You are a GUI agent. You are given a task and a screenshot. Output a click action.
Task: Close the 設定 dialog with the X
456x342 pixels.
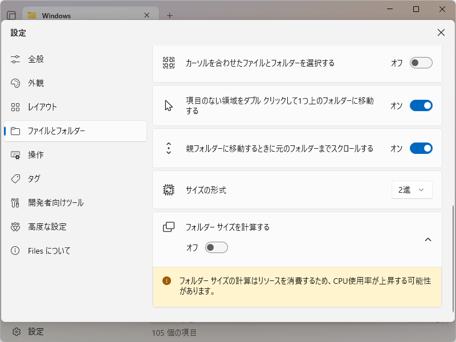(441, 32)
